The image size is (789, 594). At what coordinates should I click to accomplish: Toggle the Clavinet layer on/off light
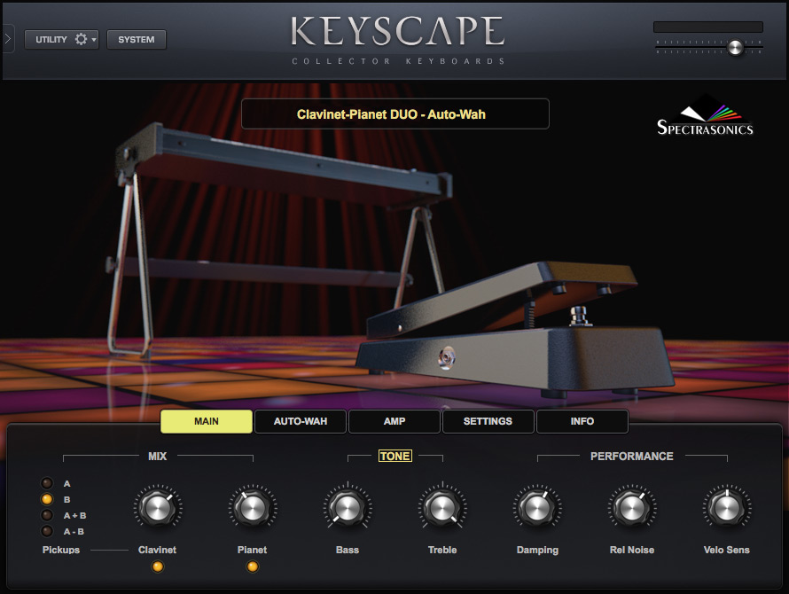(x=157, y=567)
